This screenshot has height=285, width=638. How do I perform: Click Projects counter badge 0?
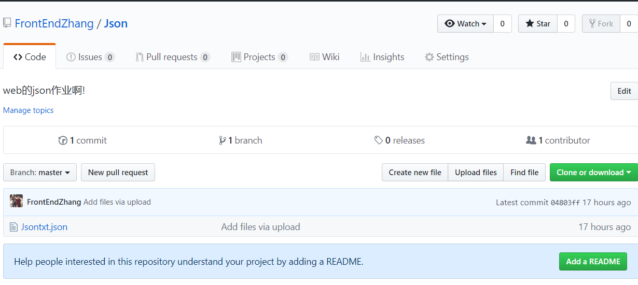pos(283,57)
